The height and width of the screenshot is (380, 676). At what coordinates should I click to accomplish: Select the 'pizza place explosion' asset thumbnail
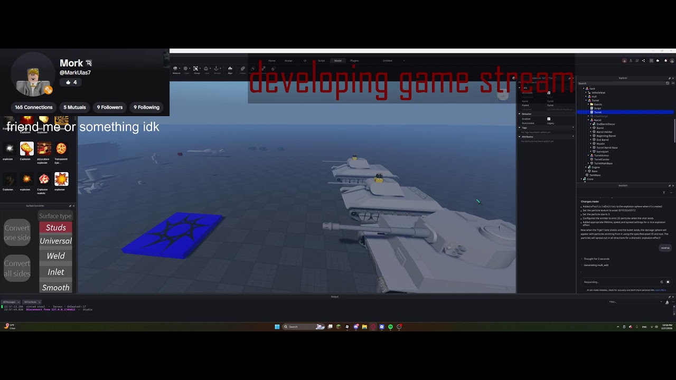44,149
